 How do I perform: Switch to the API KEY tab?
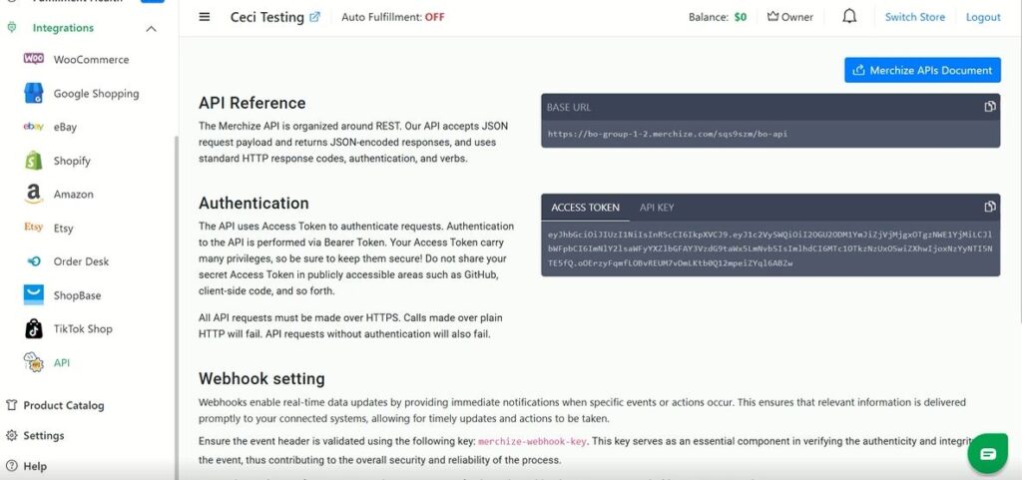[657, 208]
